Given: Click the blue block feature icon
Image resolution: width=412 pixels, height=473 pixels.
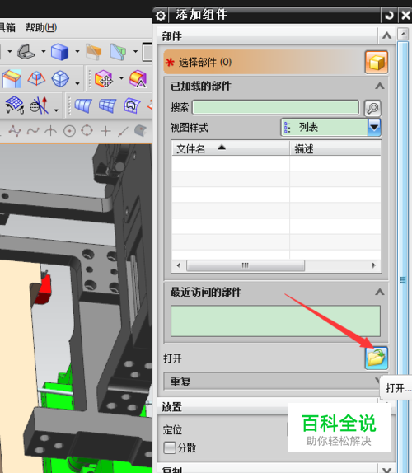Looking at the screenshot, I should pyautogui.click(x=59, y=52).
